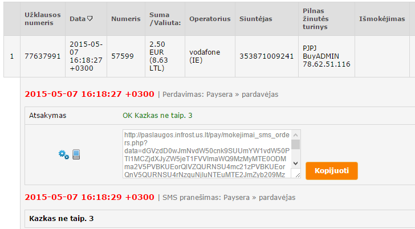Select request number 77637991 cell
415x229 pixels.
(43, 56)
